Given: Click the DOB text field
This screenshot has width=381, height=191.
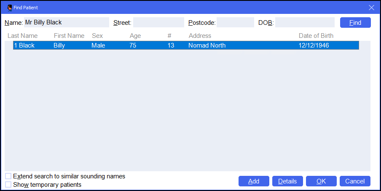Looking at the screenshot, I should tap(305, 22).
